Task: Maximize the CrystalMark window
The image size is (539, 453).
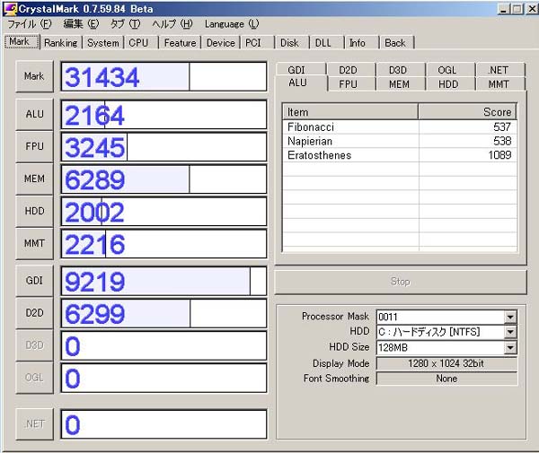Action: (517, 9)
